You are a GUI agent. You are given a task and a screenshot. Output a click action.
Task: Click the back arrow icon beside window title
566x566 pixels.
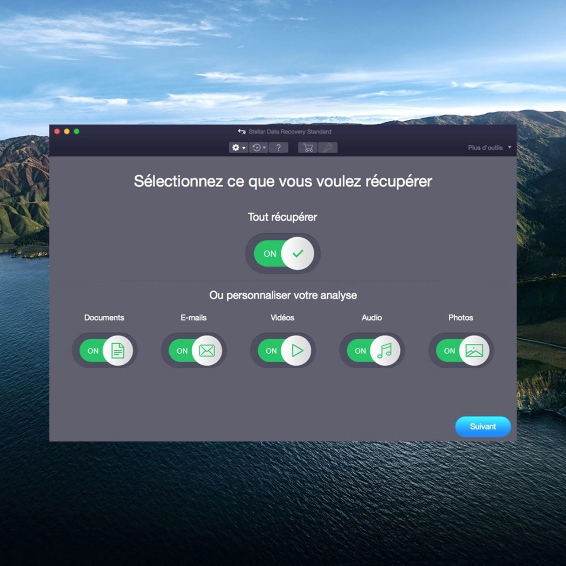pyautogui.click(x=241, y=131)
